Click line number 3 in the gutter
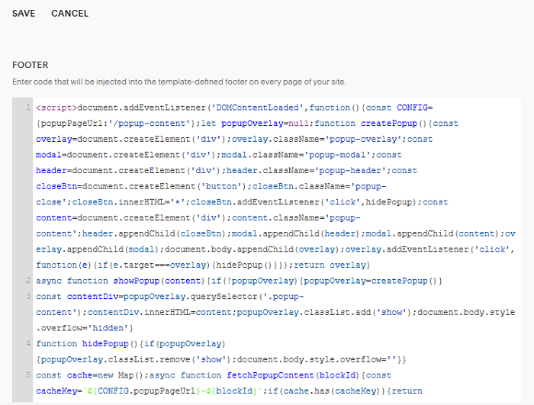The width and height of the screenshot is (534, 405). [x=27, y=296]
